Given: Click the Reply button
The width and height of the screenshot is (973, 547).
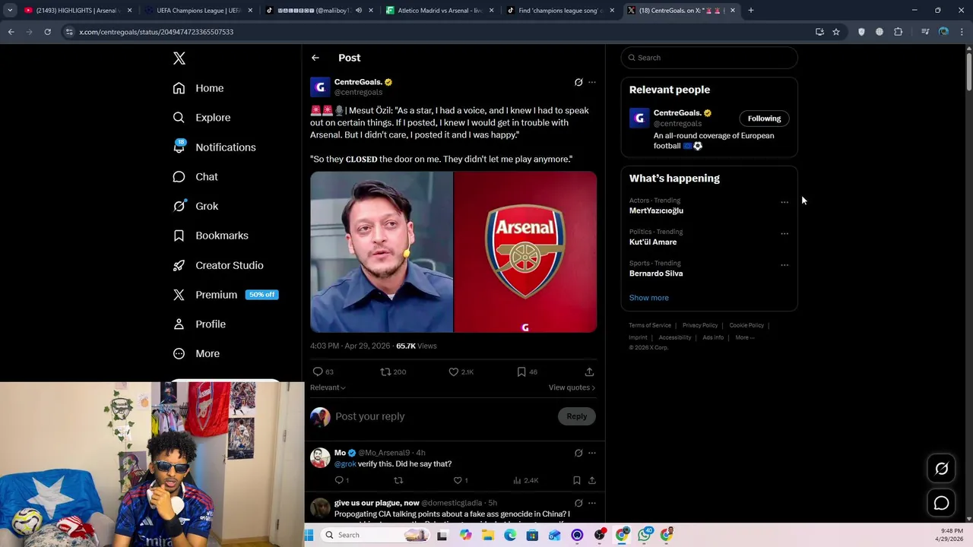Looking at the screenshot, I should coord(577,416).
